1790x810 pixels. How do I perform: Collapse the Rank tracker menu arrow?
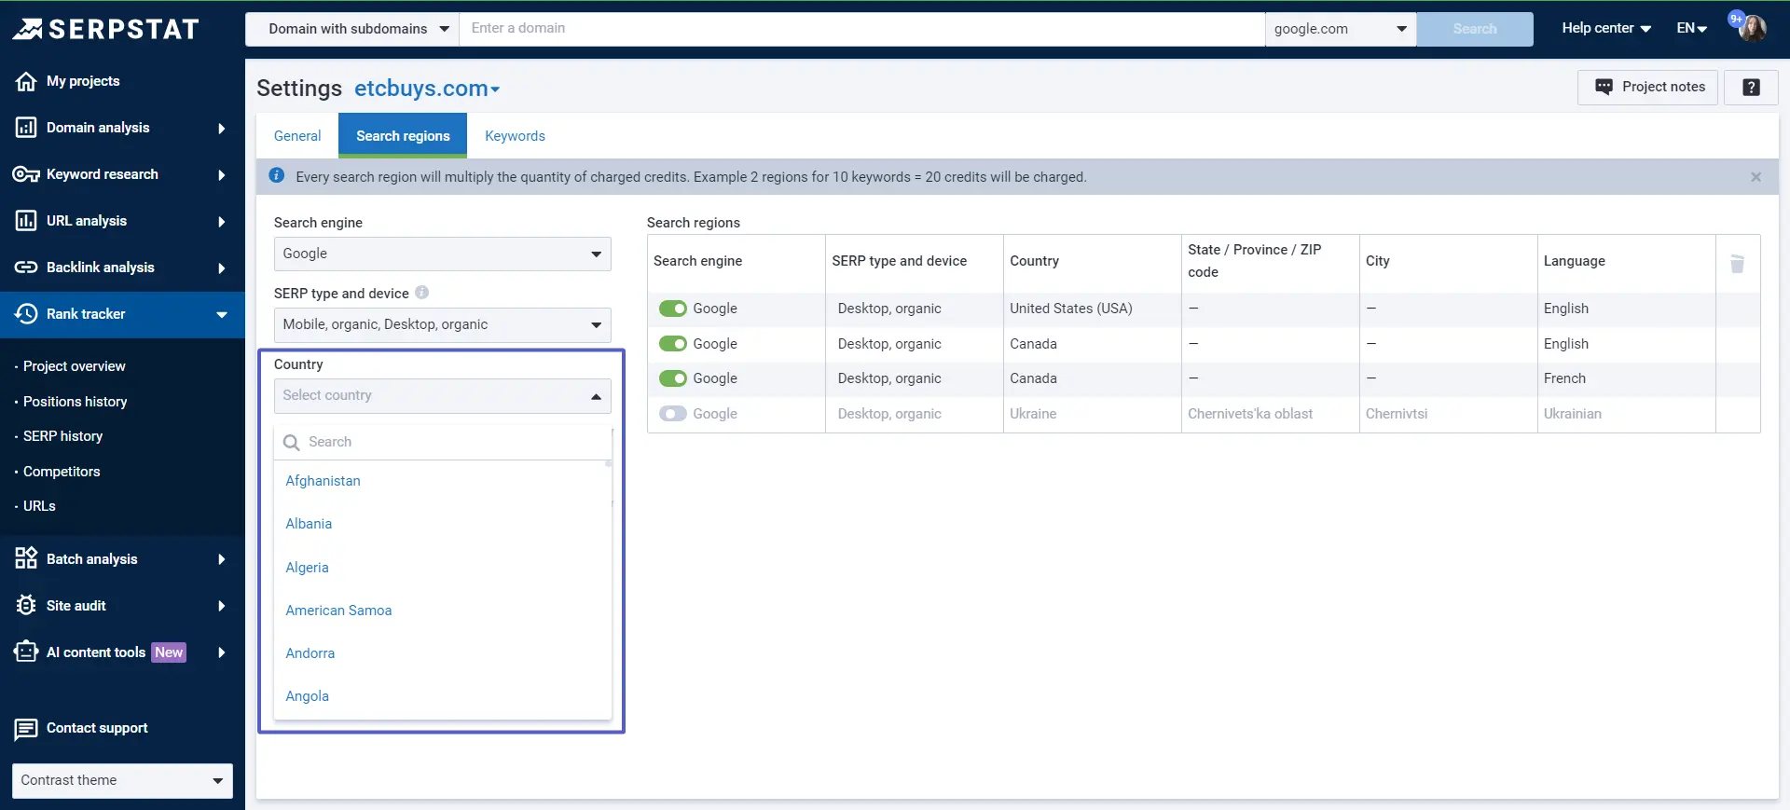[x=221, y=315]
